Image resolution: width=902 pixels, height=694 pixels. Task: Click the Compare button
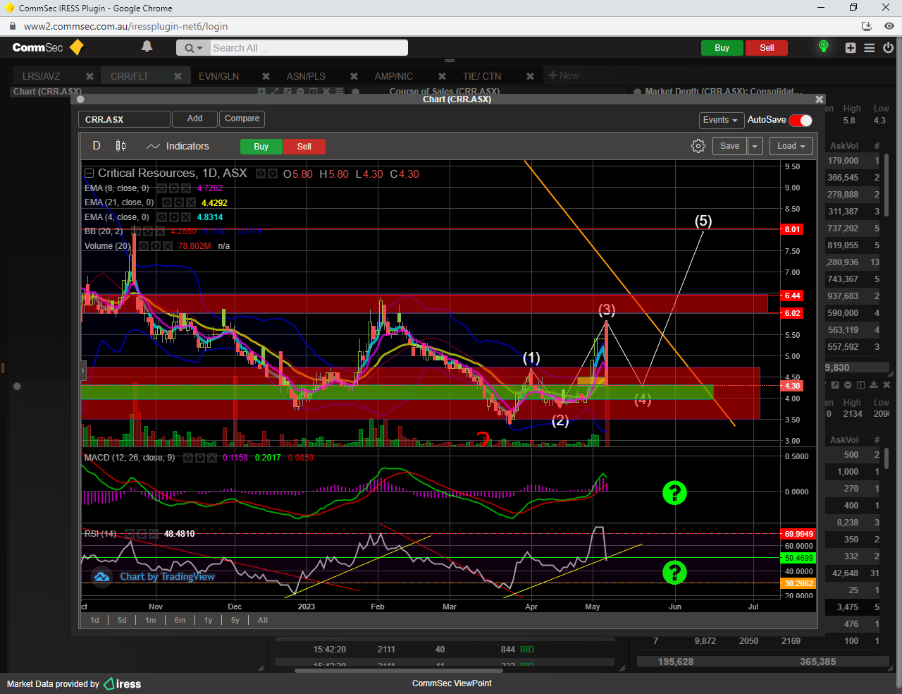242,118
